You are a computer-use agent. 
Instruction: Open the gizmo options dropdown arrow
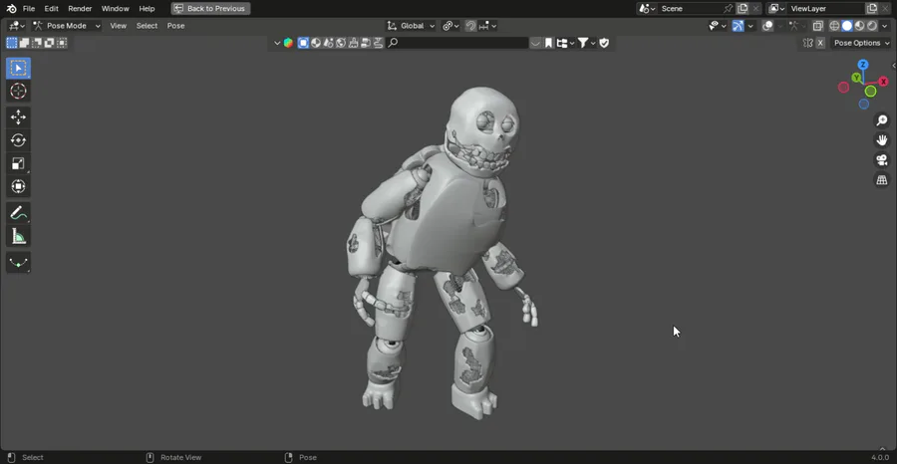click(x=750, y=26)
